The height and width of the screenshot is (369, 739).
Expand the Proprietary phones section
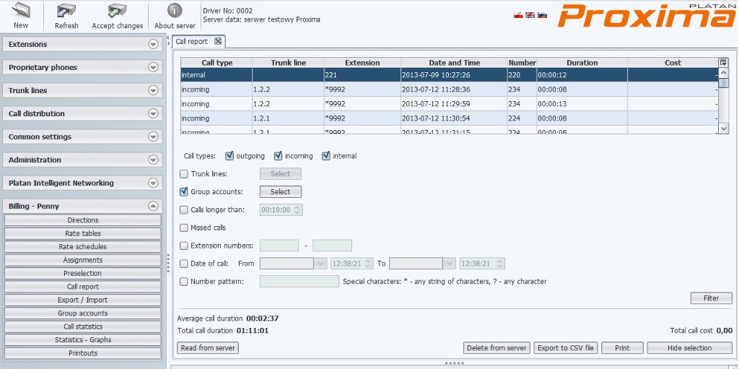pyautogui.click(x=153, y=67)
